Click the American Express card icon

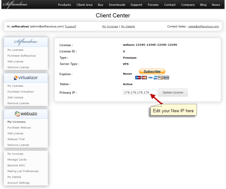coord(155,78)
